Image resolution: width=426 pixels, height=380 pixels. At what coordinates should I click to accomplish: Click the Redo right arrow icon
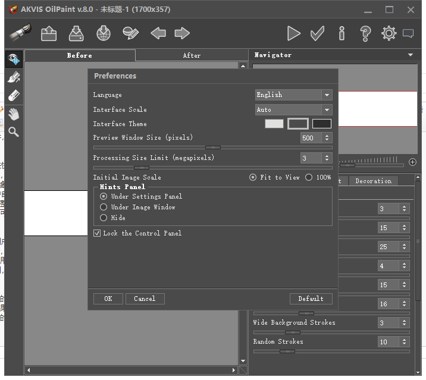click(182, 33)
